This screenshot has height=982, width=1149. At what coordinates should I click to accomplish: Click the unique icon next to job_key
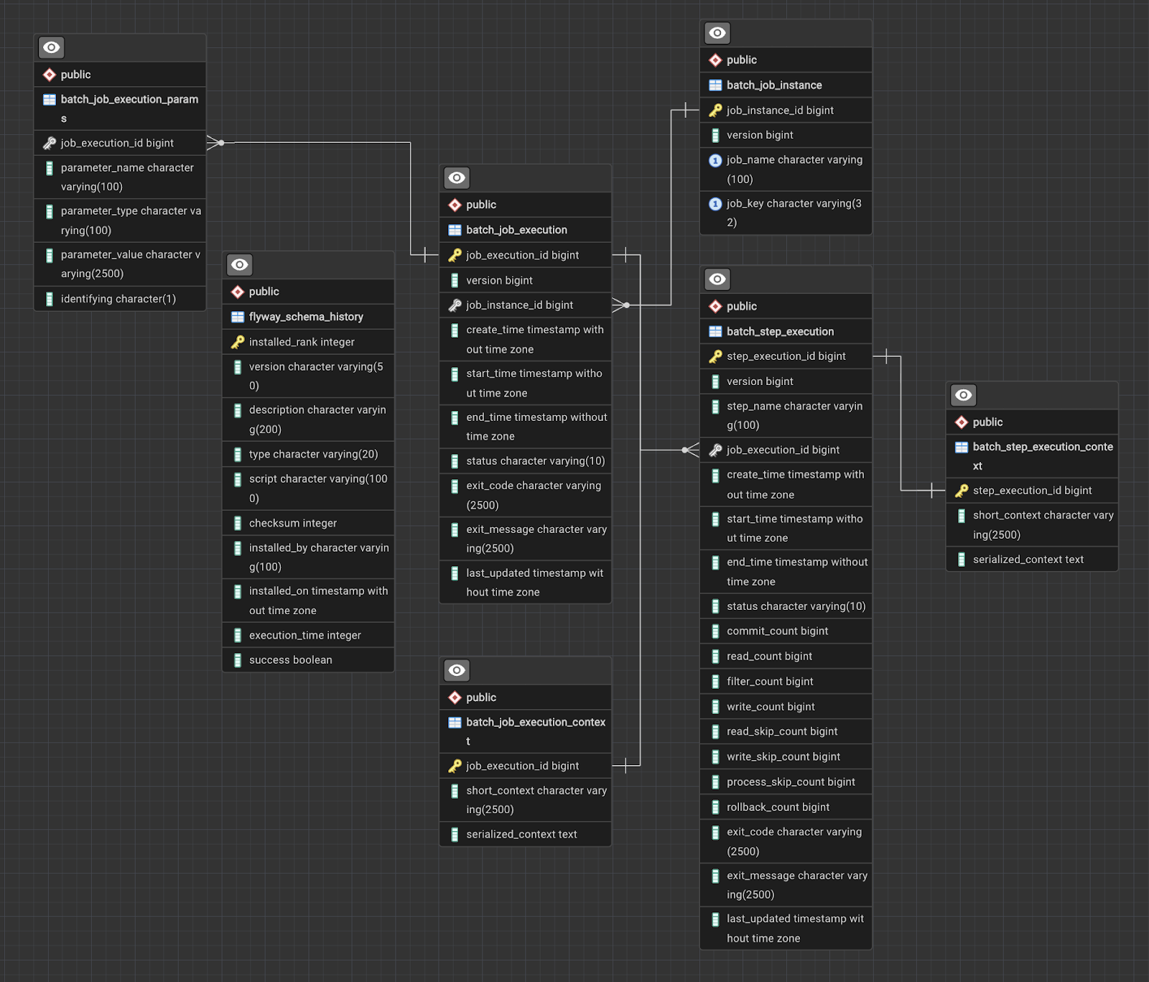(x=715, y=204)
